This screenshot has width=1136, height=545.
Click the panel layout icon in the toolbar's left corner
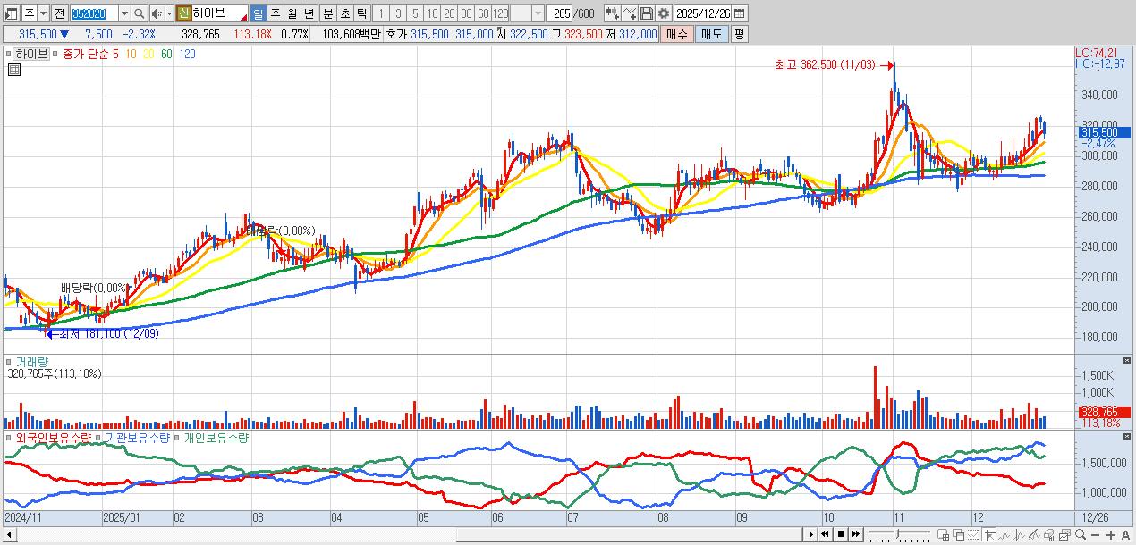click(x=12, y=13)
